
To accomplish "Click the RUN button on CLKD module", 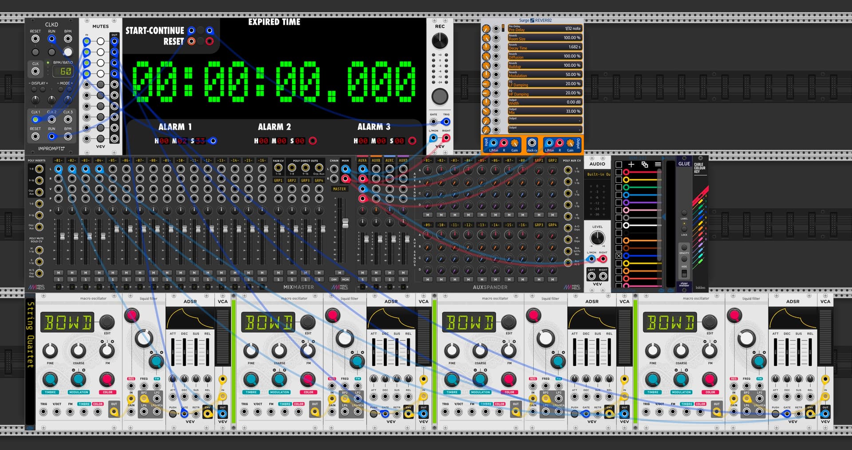I will (51, 52).
